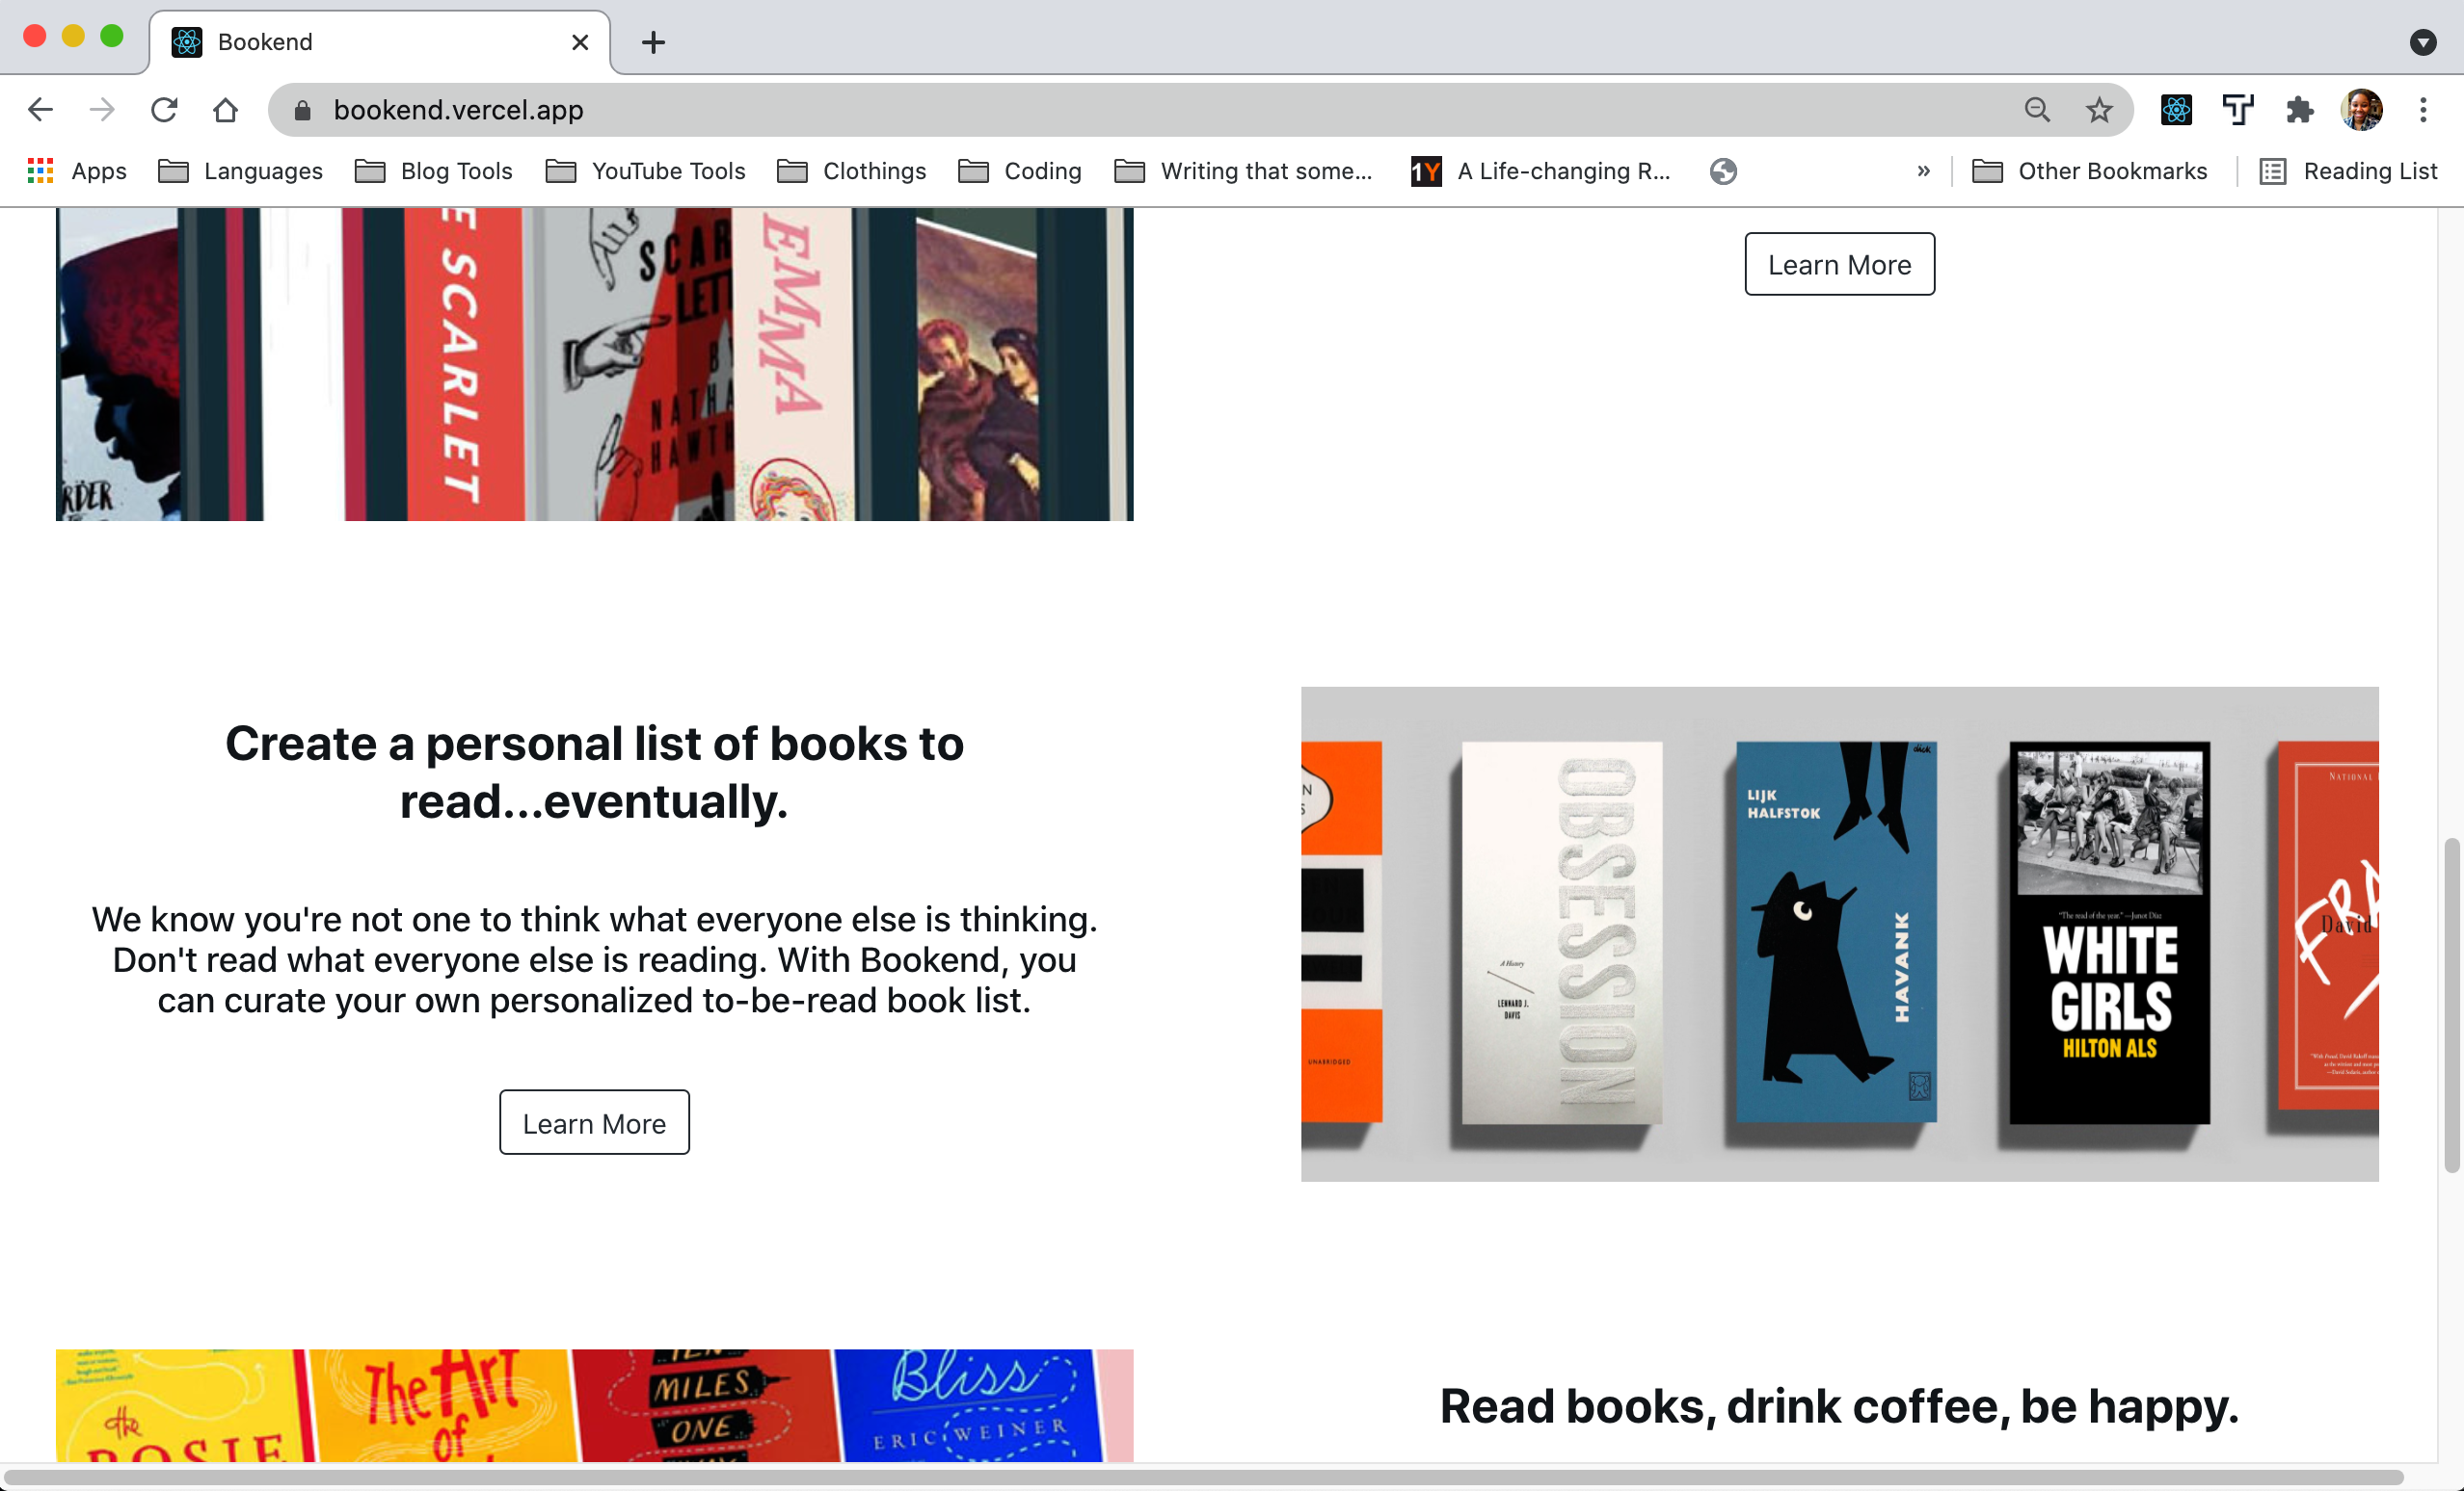The image size is (2464, 1491).
Task: Expand hidden bookmarks with double chevron
Action: [1923, 170]
